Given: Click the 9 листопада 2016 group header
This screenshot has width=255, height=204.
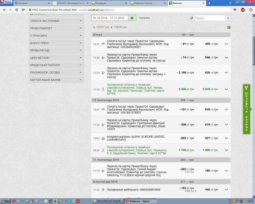Looking at the screenshot, I should click(x=161, y=182).
